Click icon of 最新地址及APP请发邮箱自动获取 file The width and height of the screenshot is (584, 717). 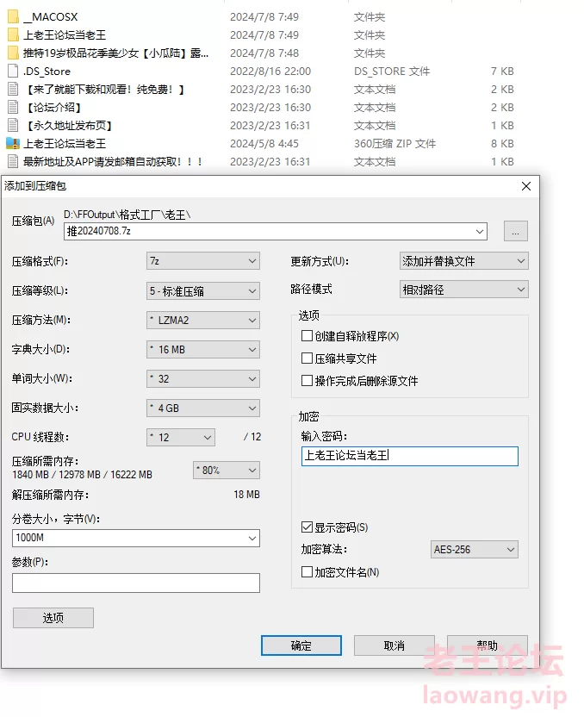[x=13, y=161]
